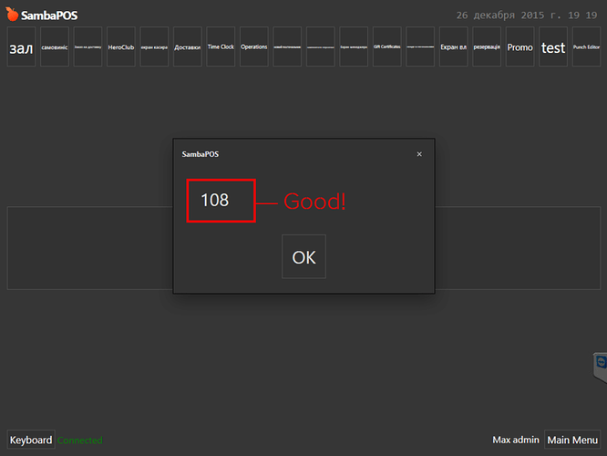The image size is (607, 456).
Task: Click the 108 value in the dialog
Action: coord(215,201)
